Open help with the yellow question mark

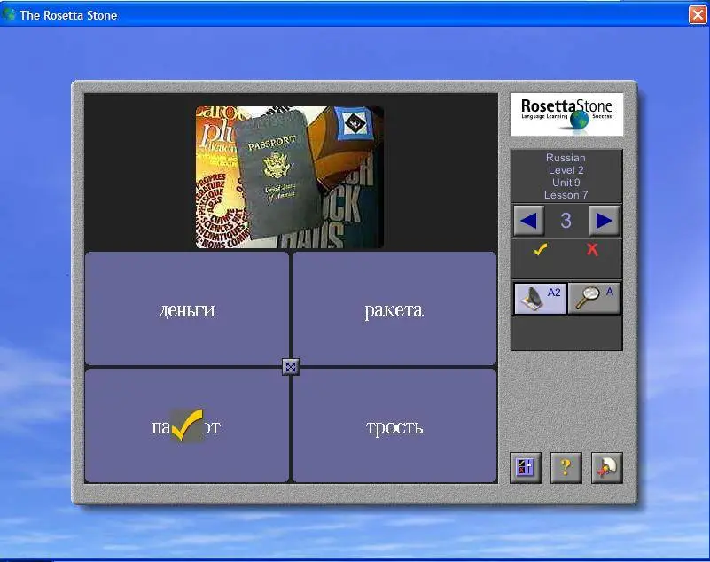click(566, 468)
